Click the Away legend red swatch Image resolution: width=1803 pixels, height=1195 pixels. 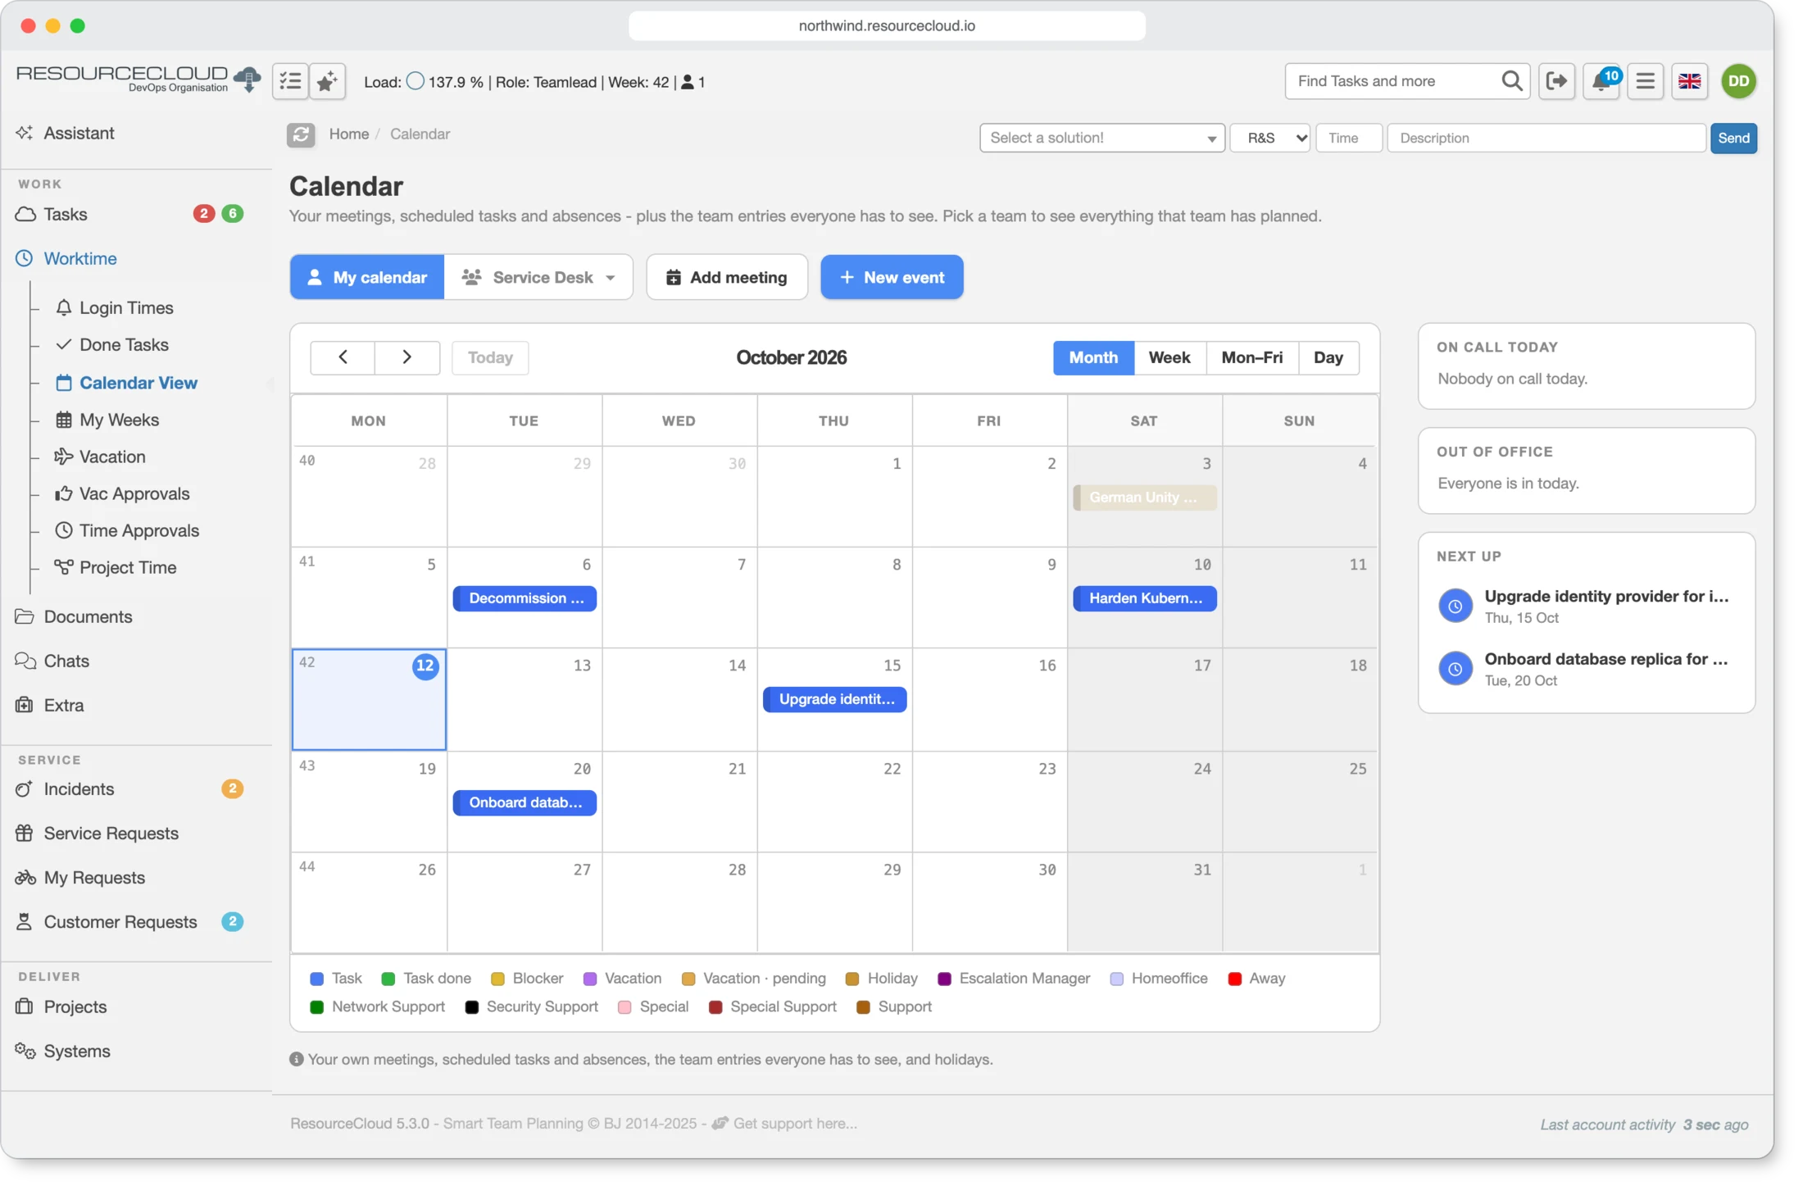(x=1234, y=979)
